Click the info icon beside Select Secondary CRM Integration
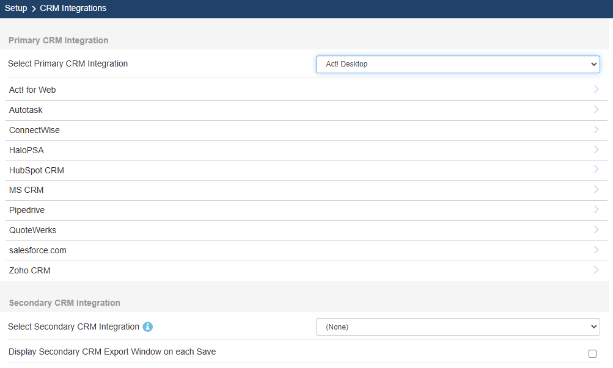Image resolution: width=613 pixels, height=368 pixels. (x=147, y=327)
